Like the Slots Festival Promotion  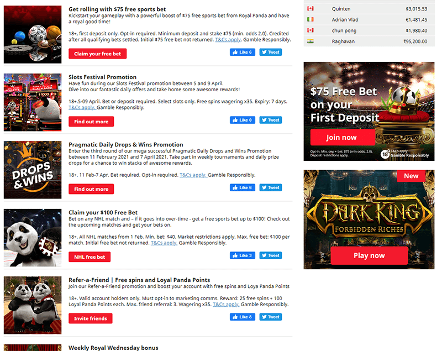[x=242, y=120]
